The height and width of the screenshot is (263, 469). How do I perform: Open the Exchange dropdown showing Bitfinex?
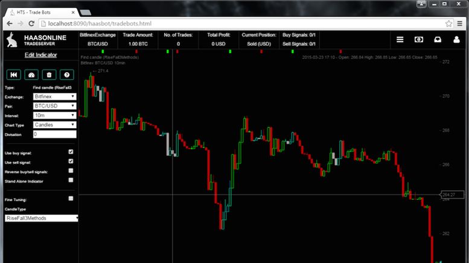pos(55,97)
